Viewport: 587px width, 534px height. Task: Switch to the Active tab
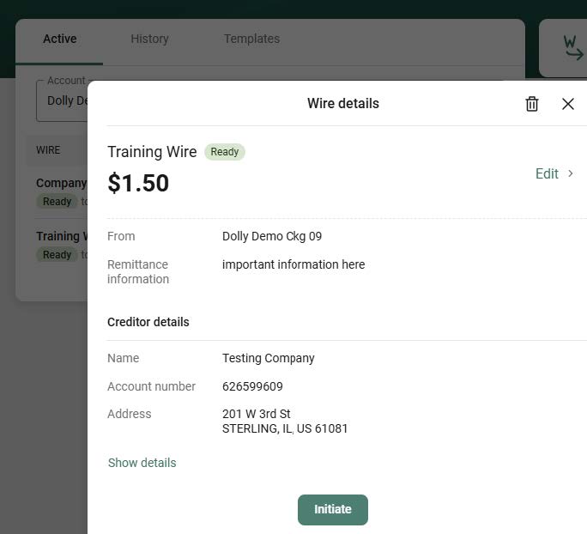tap(59, 39)
